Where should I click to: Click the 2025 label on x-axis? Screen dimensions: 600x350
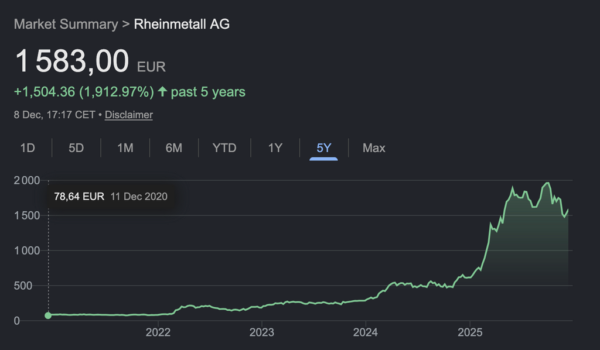point(470,333)
